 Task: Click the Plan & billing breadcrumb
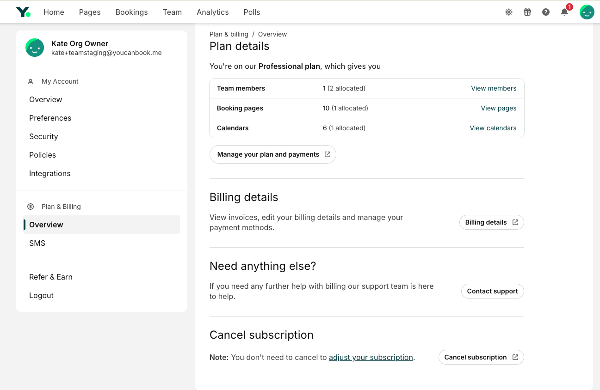pos(229,34)
